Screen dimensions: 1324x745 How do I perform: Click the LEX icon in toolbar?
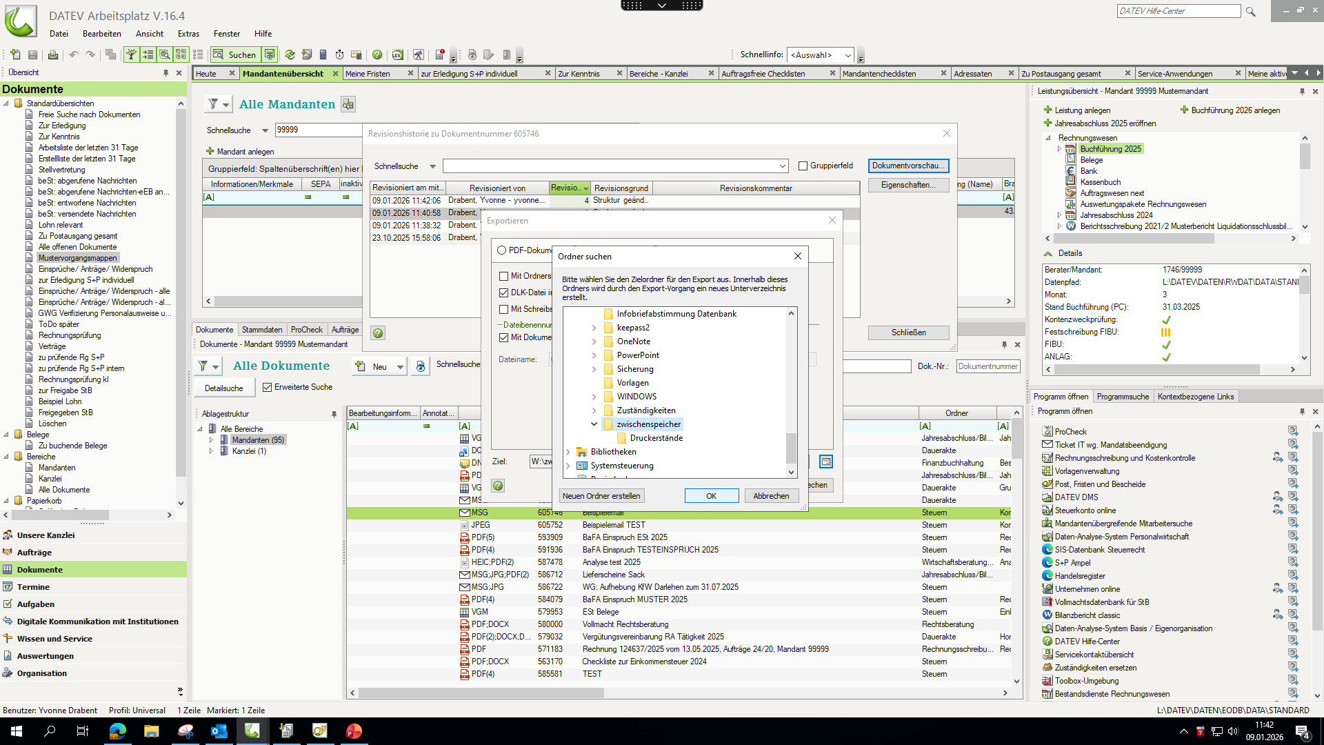point(397,54)
